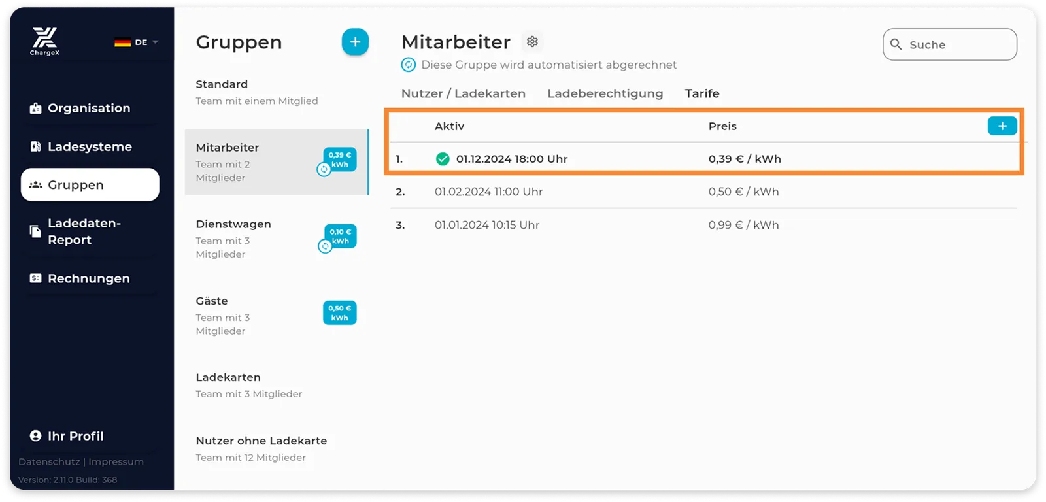Click the Aktiv column header

pyautogui.click(x=450, y=126)
